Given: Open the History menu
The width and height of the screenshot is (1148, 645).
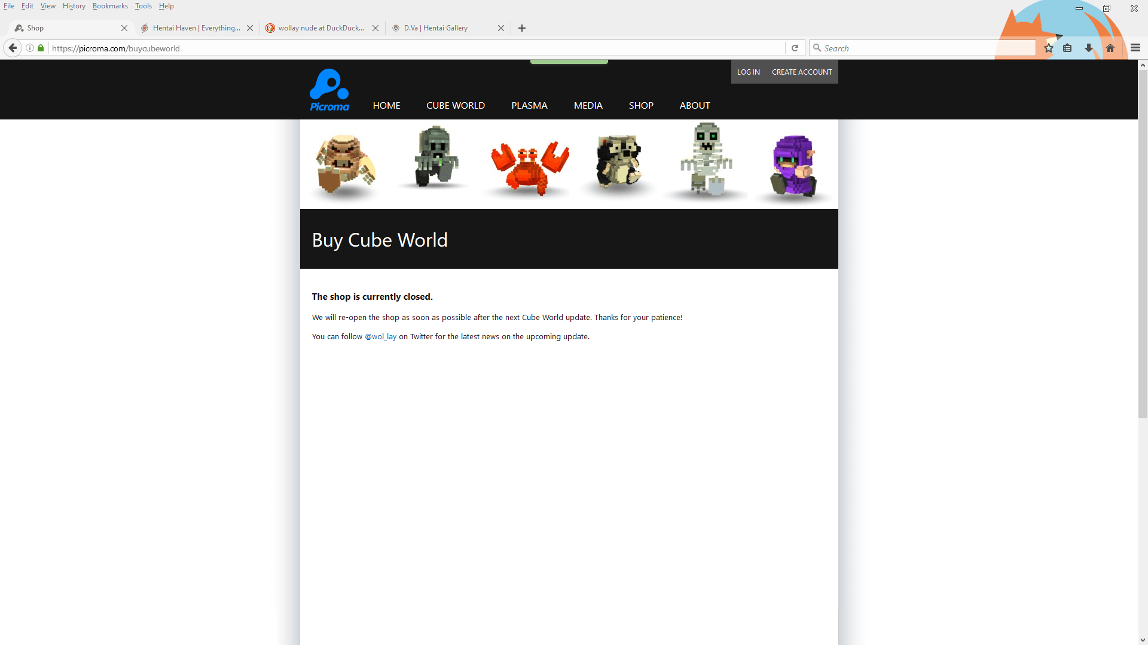Looking at the screenshot, I should [x=74, y=6].
